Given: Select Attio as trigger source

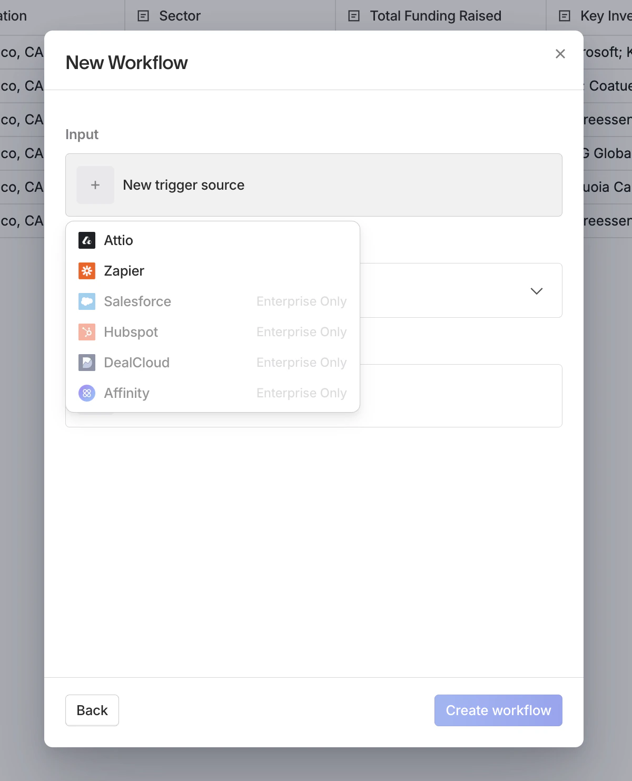Looking at the screenshot, I should pos(213,240).
